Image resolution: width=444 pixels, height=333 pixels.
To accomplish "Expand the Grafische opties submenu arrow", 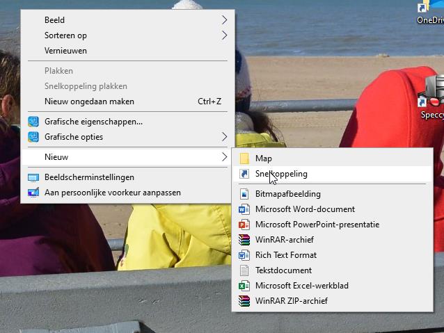I will (224, 137).
